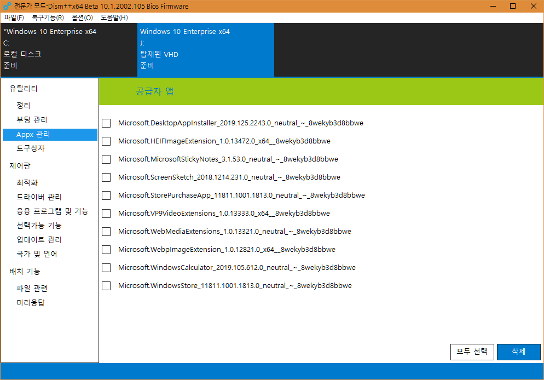The image size is (544, 380).
Task: Check the Microsoft.HEIFImageExtension checkbox
Action: click(x=106, y=141)
